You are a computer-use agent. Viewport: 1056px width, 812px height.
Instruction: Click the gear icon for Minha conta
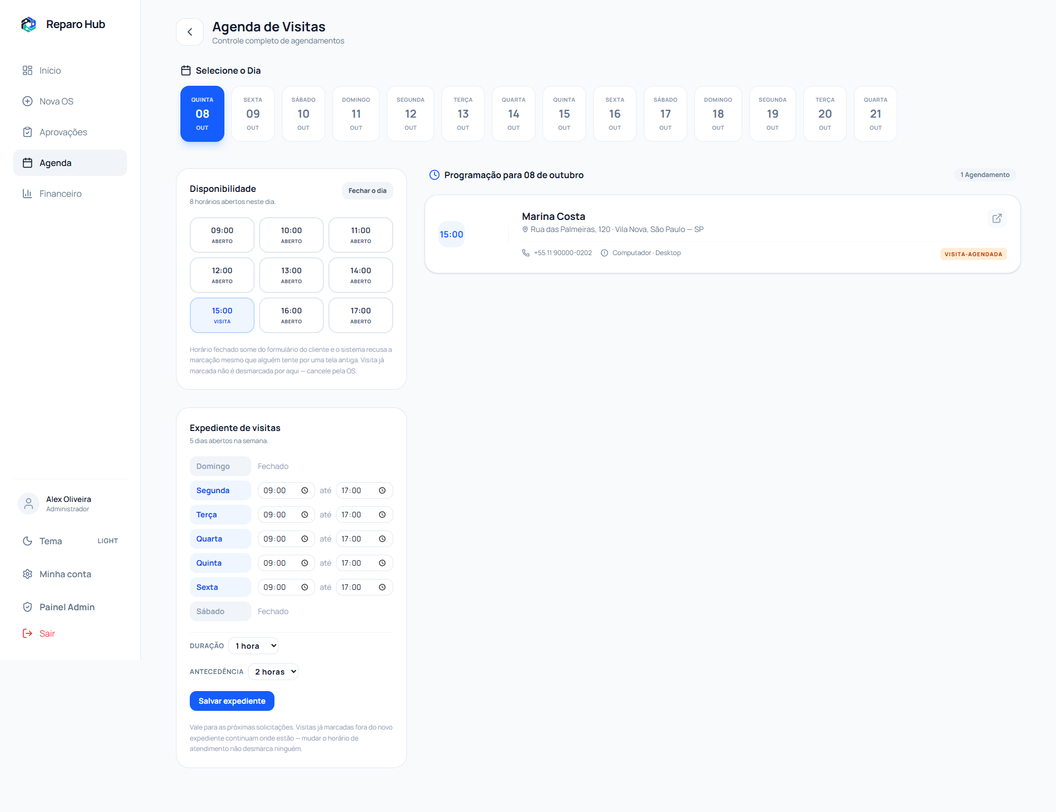click(x=28, y=574)
